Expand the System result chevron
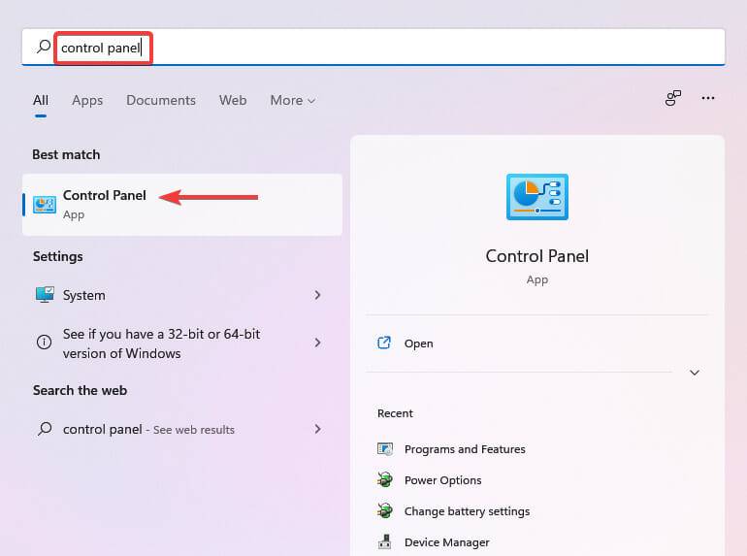747x556 pixels. click(x=317, y=295)
